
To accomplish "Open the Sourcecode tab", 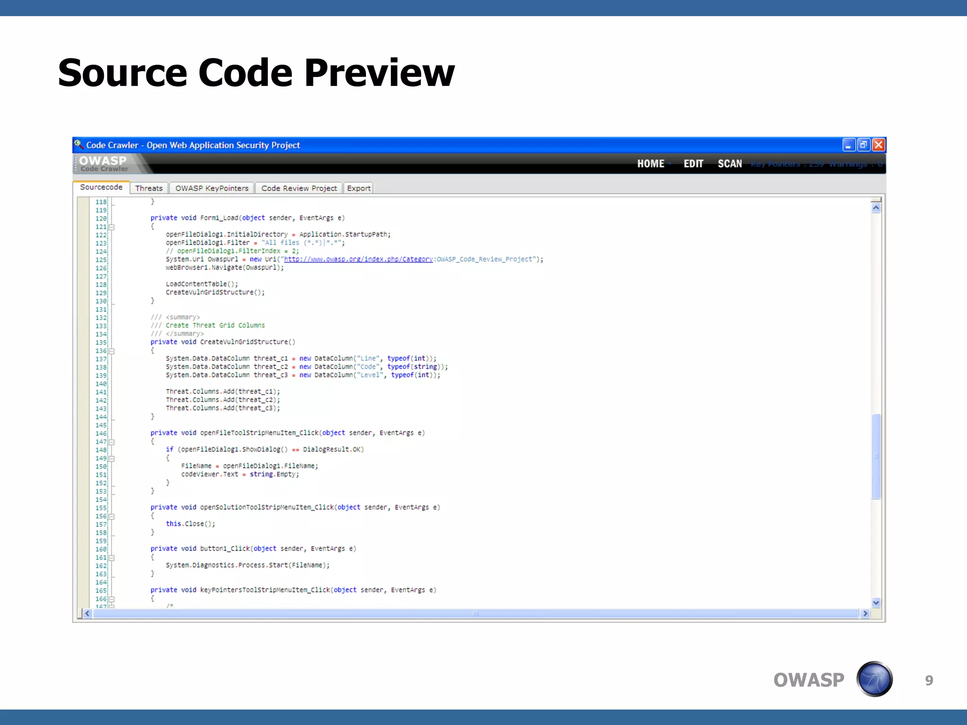I will 101,187.
